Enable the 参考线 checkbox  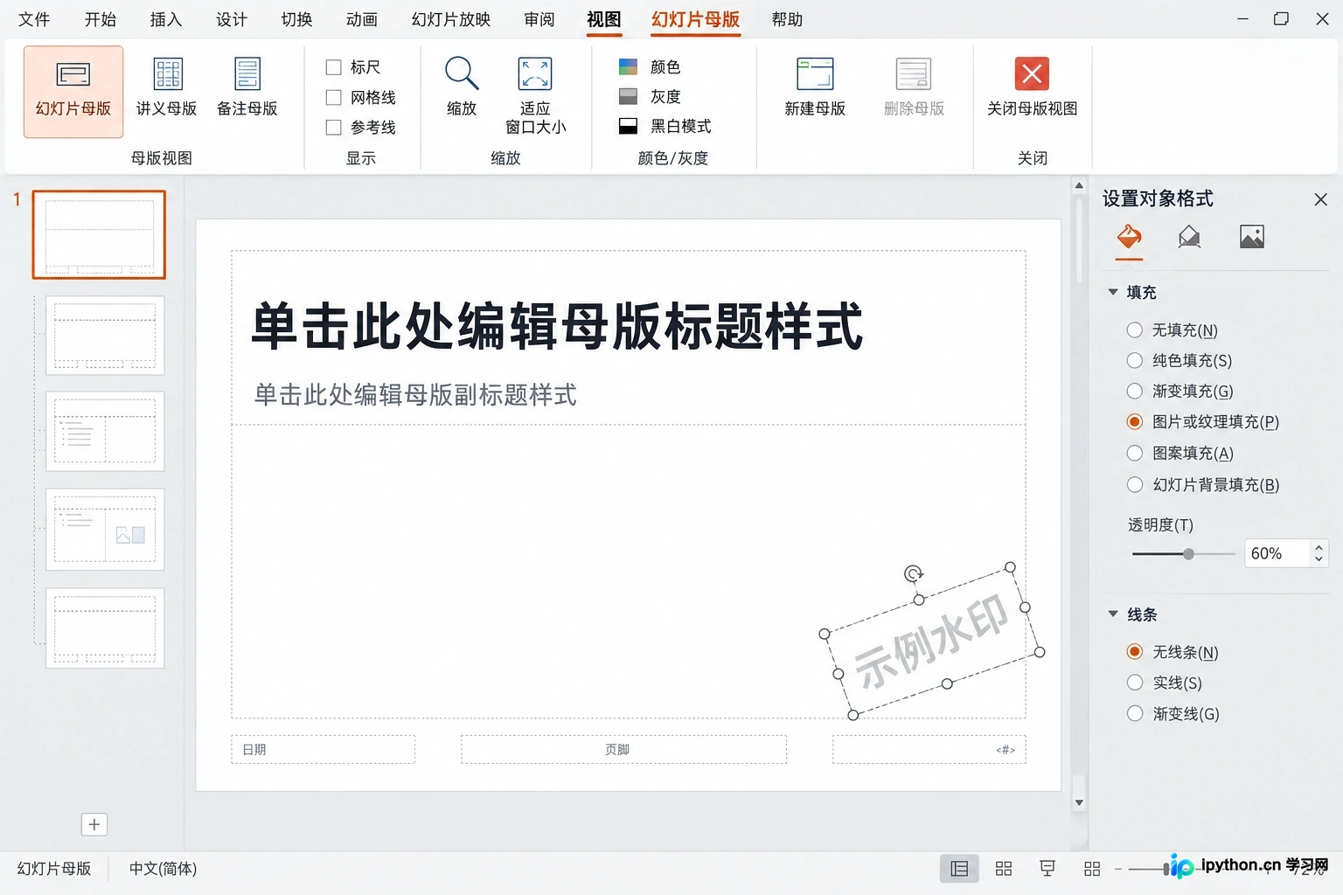333,128
